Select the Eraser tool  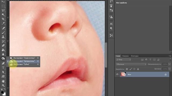[3, 46]
